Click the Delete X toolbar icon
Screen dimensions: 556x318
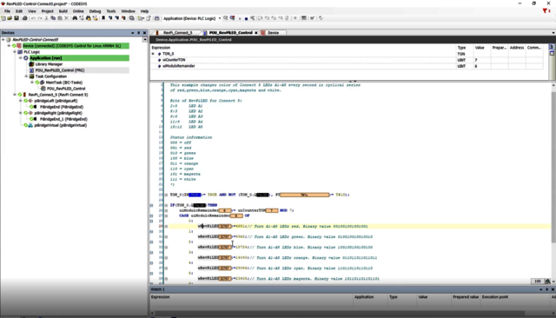pyautogui.click(x=66, y=18)
